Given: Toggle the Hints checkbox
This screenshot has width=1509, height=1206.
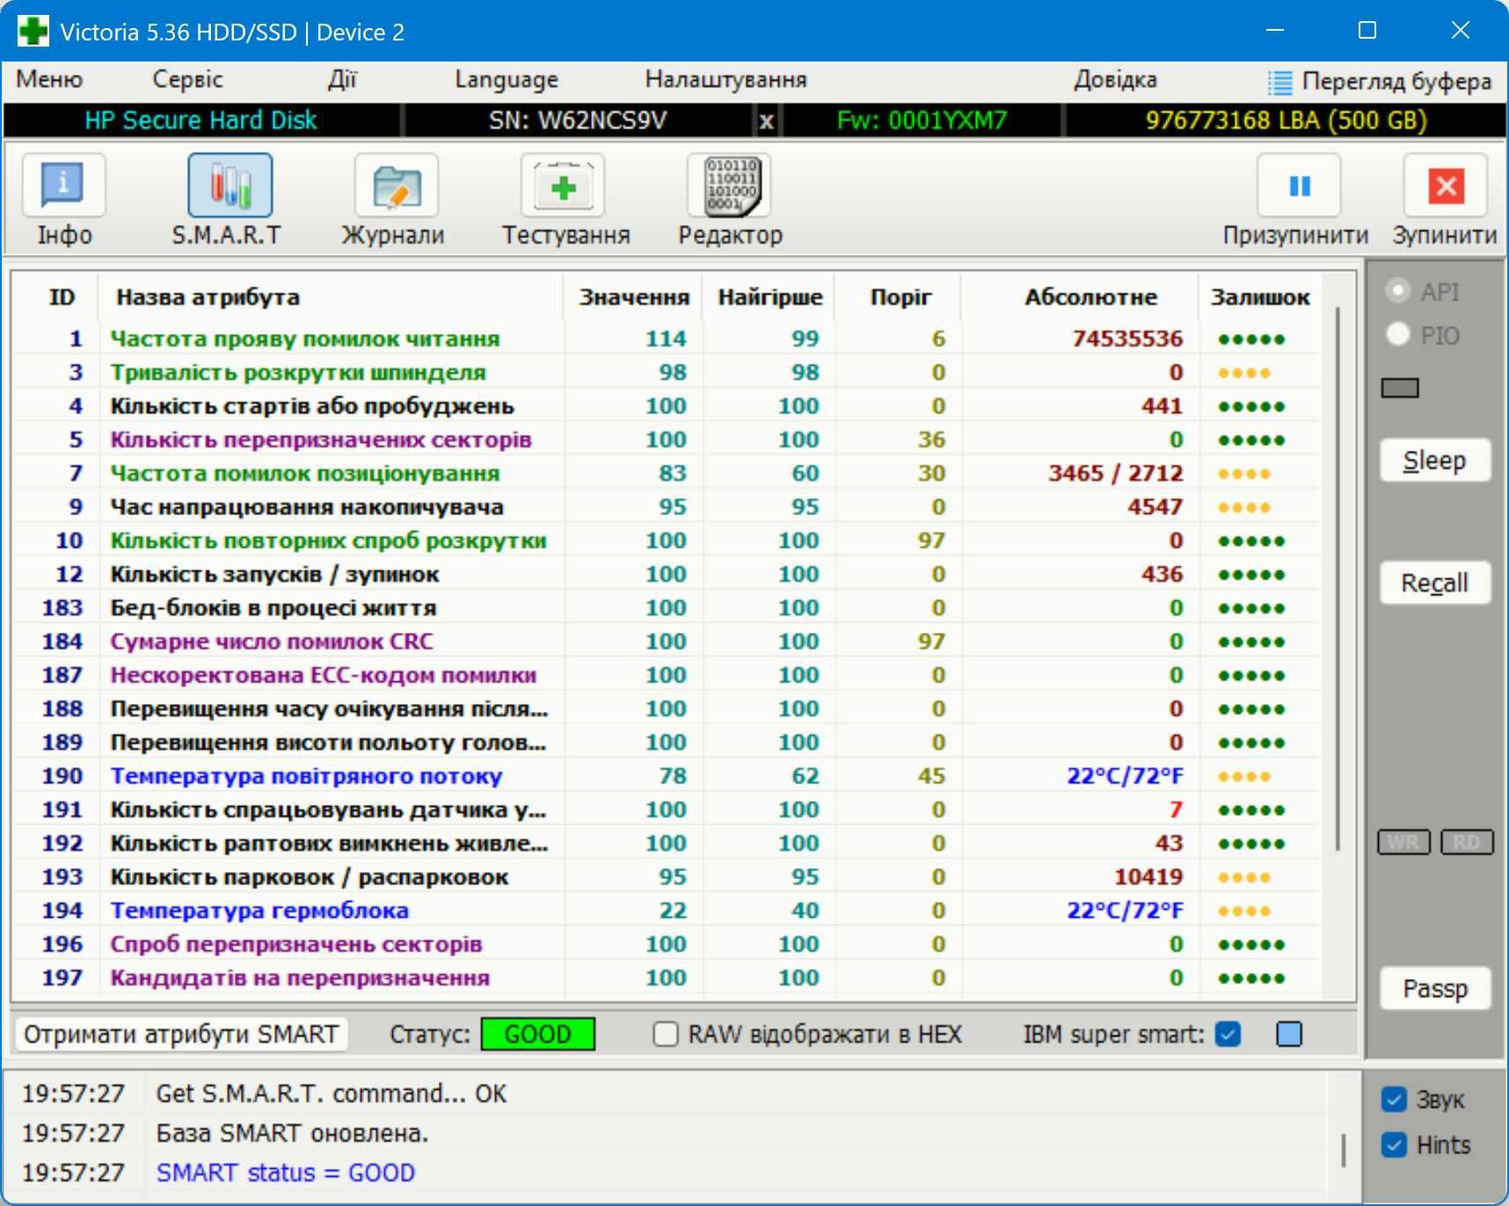Looking at the screenshot, I should click(1394, 1144).
